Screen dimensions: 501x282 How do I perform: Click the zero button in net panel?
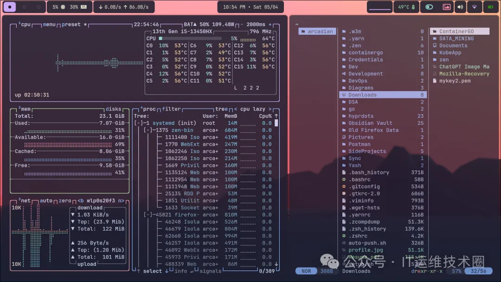coord(65,201)
